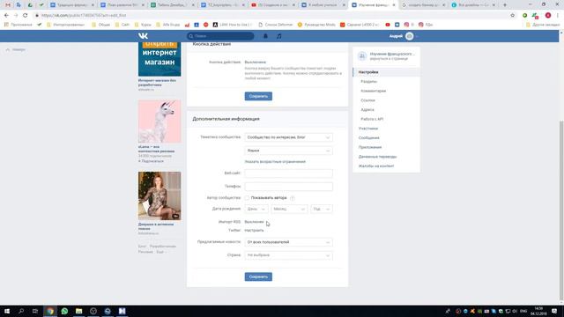The height and width of the screenshot is (317, 564).
Task: Click the browser back arrow
Action: pyautogui.click(x=6, y=16)
